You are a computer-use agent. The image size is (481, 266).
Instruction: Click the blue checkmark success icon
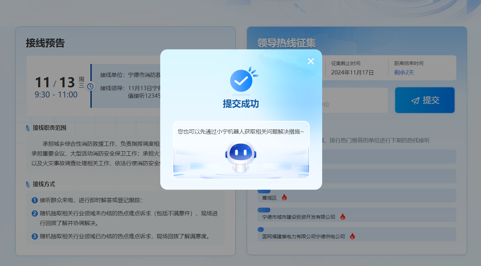(x=242, y=81)
